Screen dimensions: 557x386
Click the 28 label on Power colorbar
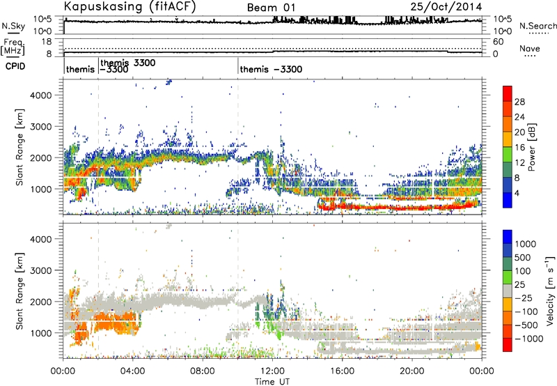click(519, 102)
